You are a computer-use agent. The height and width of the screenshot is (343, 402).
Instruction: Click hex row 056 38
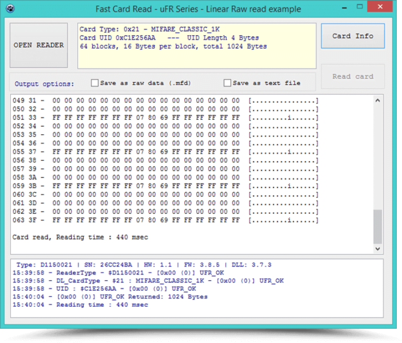coord(165,160)
